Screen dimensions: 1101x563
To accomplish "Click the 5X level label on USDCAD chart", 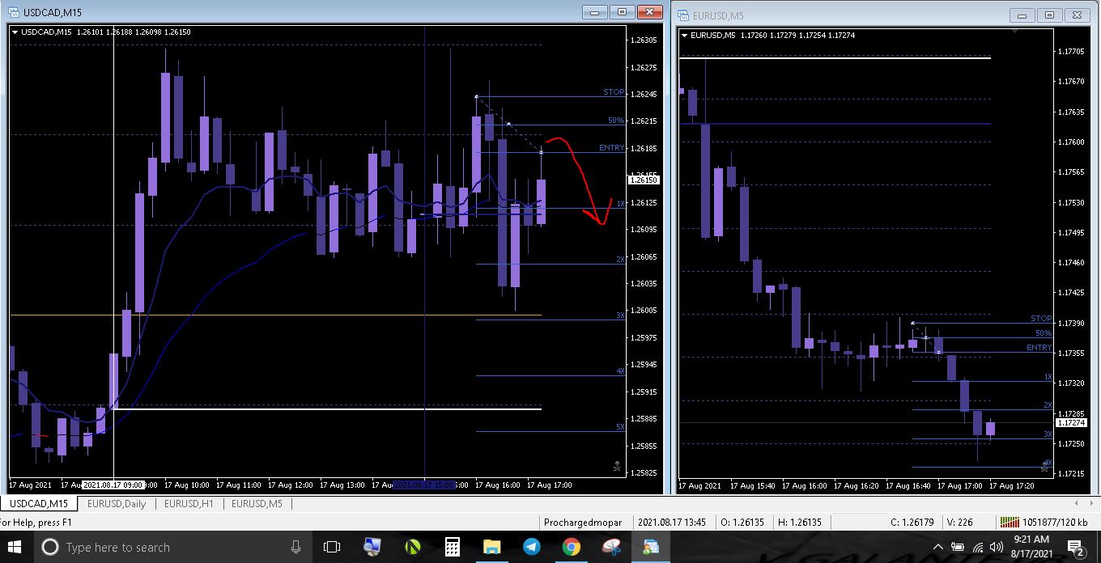I will coord(620,427).
